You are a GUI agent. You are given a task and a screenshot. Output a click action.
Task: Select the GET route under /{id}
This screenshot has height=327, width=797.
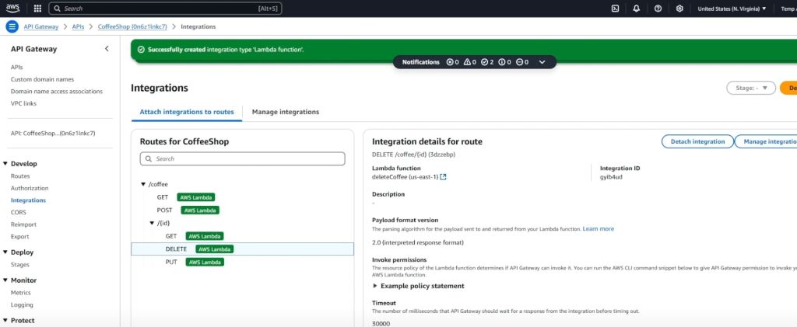tap(171, 236)
